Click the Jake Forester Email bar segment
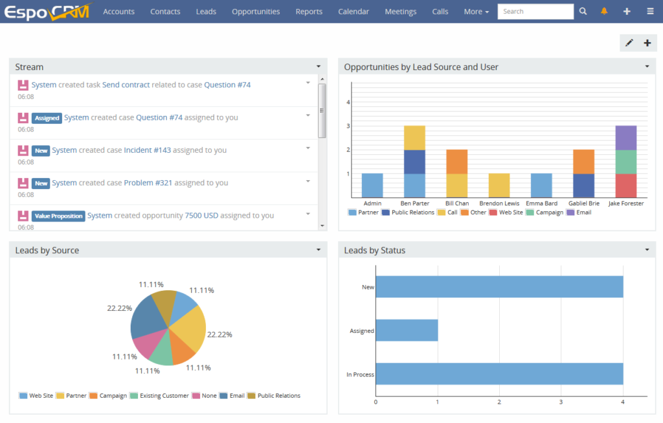663x423 pixels. 626,138
